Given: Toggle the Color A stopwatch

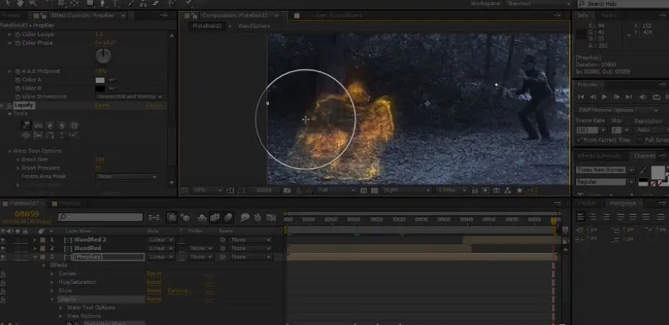Looking at the screenshot, I should pyautogui.click(x=18, y=80).
